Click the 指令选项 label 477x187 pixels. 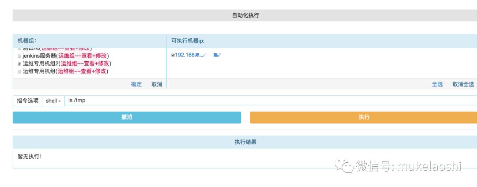27,101
